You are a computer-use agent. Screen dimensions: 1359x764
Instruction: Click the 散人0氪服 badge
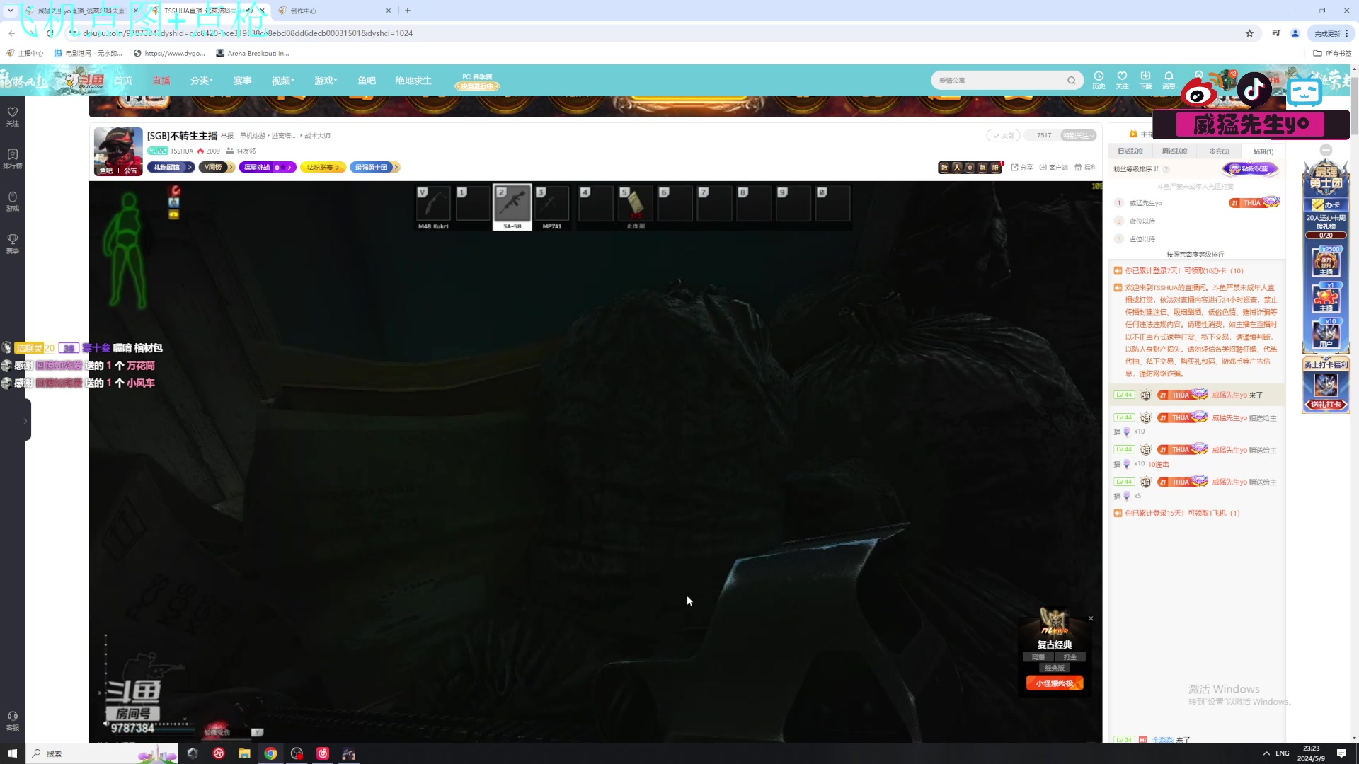tap(970, 168)
